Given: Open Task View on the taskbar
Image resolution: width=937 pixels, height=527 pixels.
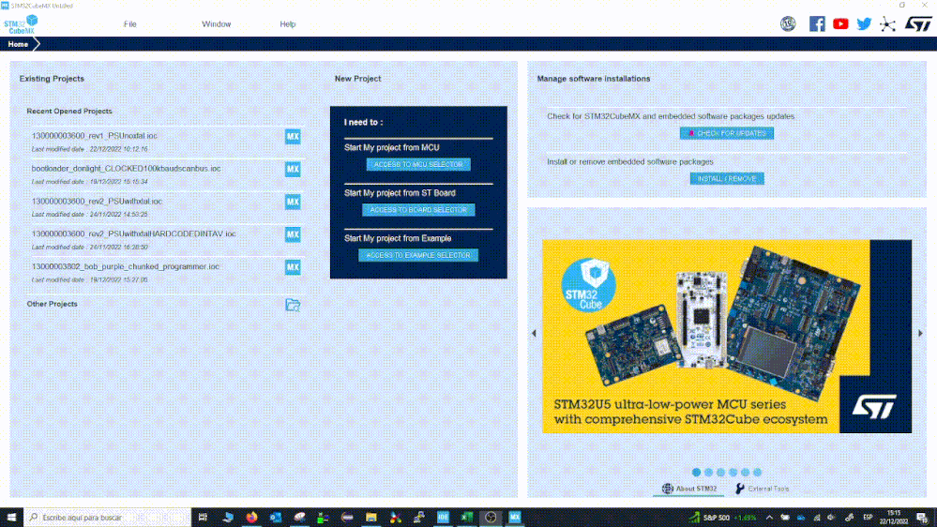Looking at the screenshot, I should point(203,518).
